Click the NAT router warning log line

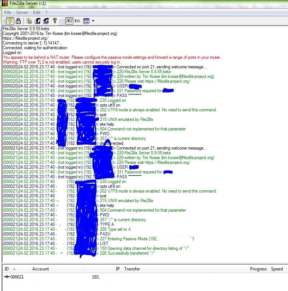coord(112,57)
